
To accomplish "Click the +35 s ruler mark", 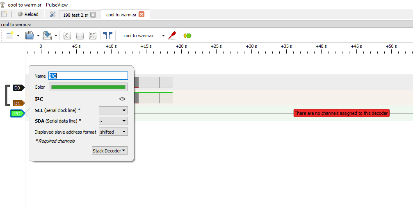I will [x=286, y=47].
